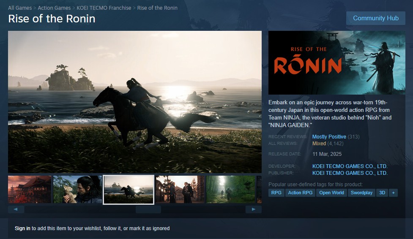Viewport: 413px width, 239px height.
Task: Click the right arrow of the screenshot strip
Action: coord(253,209)
